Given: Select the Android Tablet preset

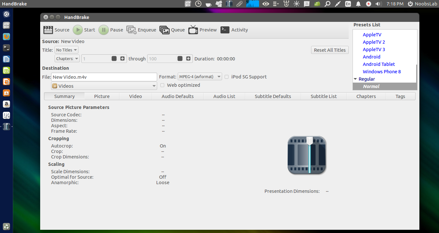Looking at the screenshot, I should point(379,64).
